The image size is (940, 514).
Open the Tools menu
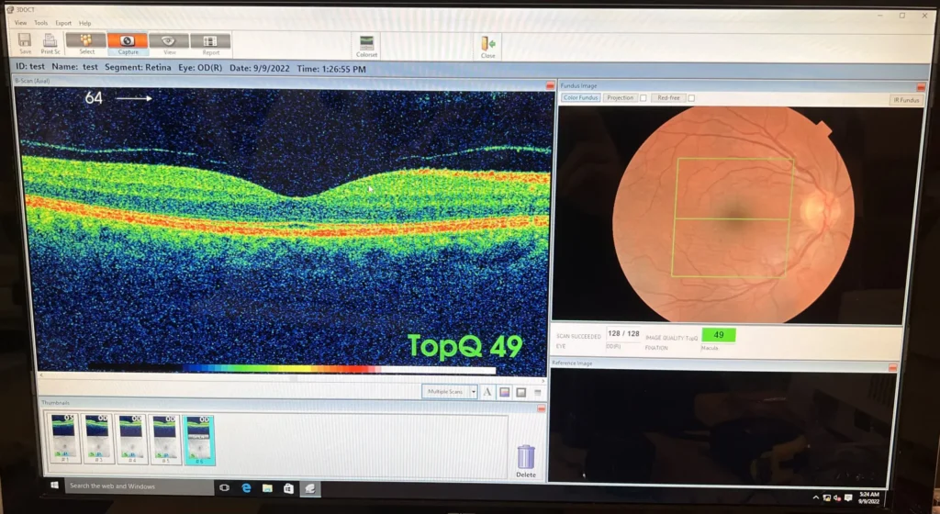[40, 23]
